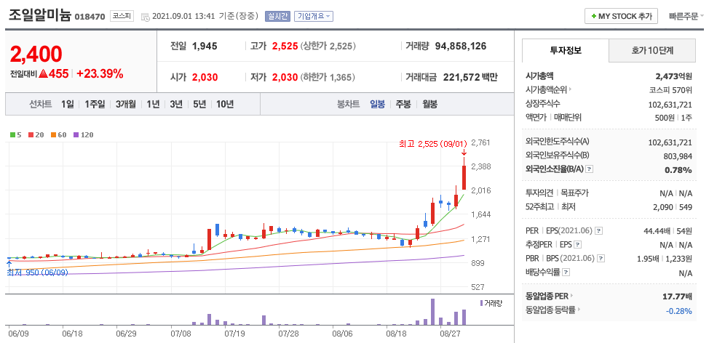The width and height of the screenshot is (709, 343).
Task: Expand the 기업개요 dropdown
Action: click(x=313, y=16)
